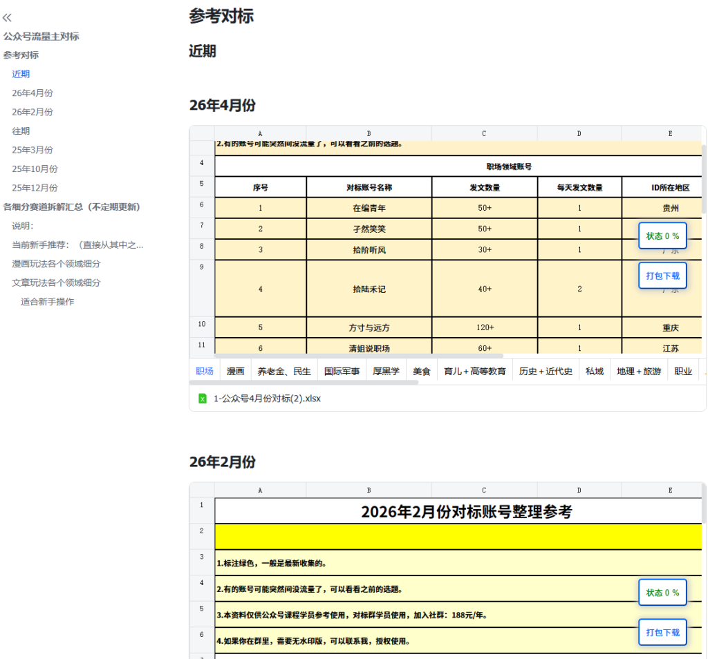Jump to the 近期 outline entry

21,74
